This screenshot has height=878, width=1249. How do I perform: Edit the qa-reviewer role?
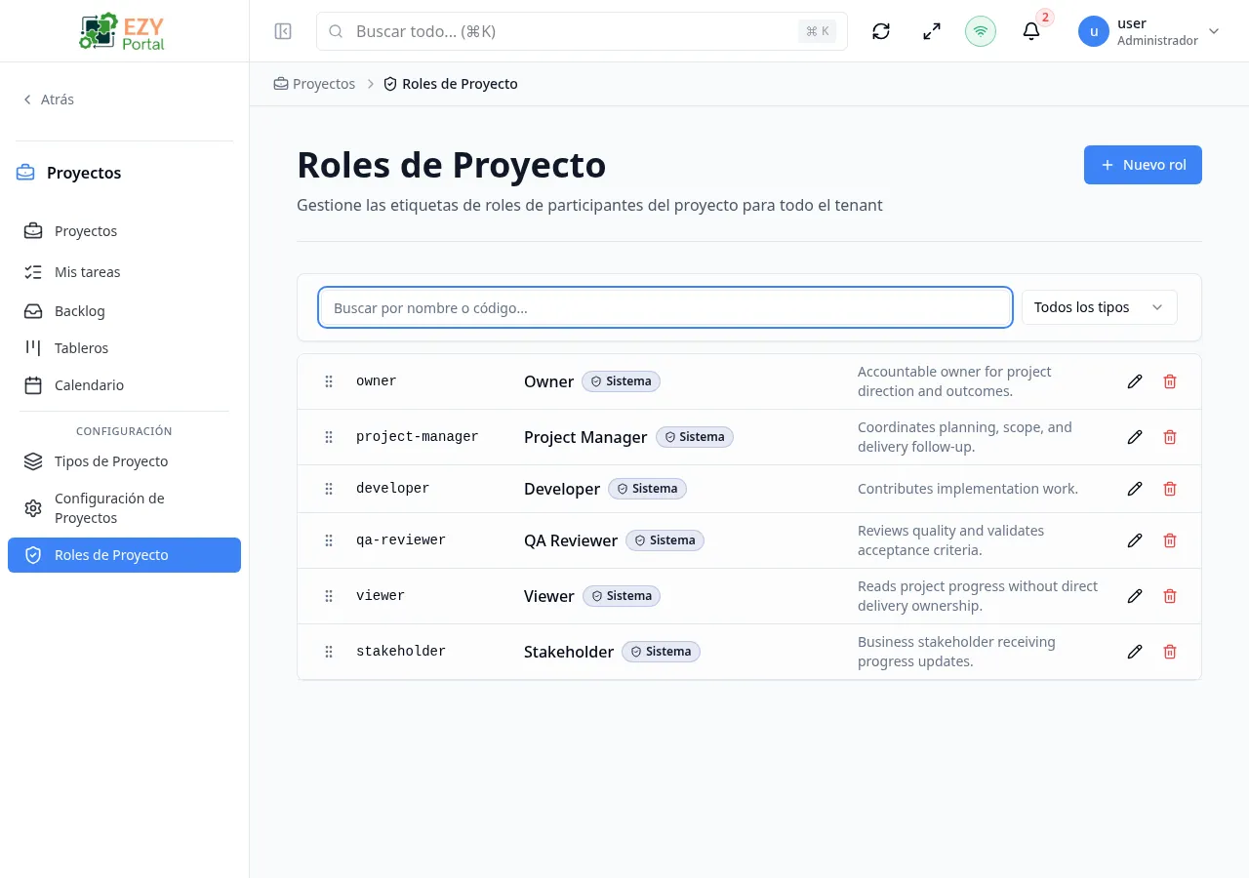pyautogui.click(x=1135, y=540)
